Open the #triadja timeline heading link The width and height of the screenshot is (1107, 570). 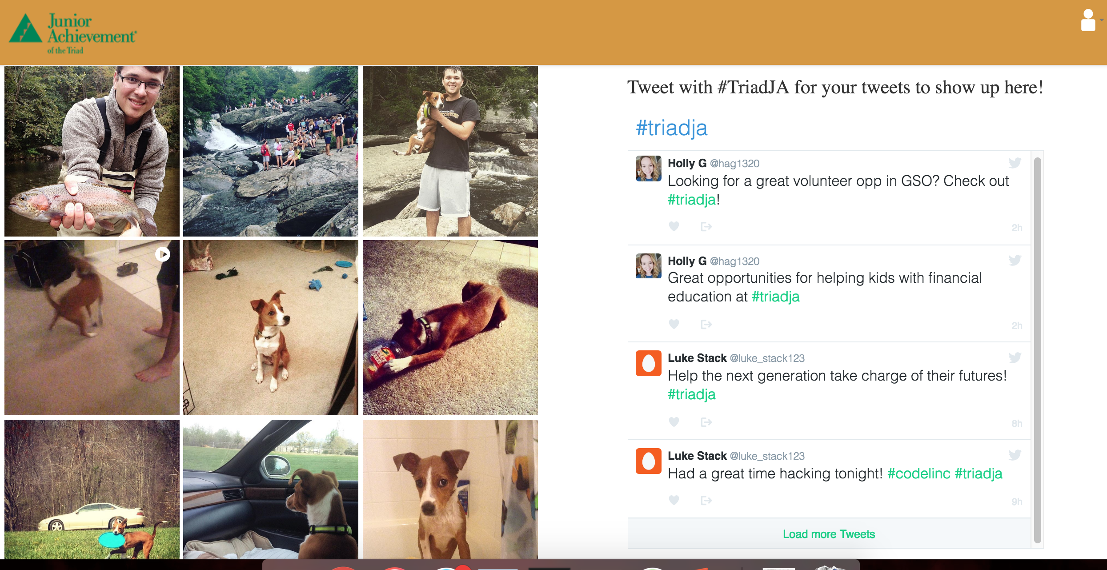point(671,128)
